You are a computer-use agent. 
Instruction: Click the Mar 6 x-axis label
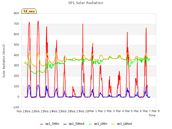[x=138, y=111]
